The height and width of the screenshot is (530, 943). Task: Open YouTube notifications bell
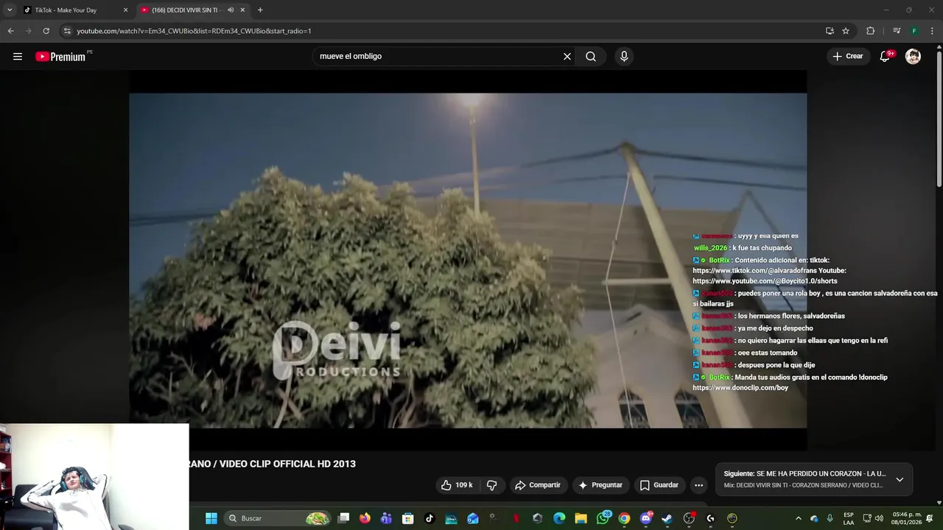coord(886,57)
